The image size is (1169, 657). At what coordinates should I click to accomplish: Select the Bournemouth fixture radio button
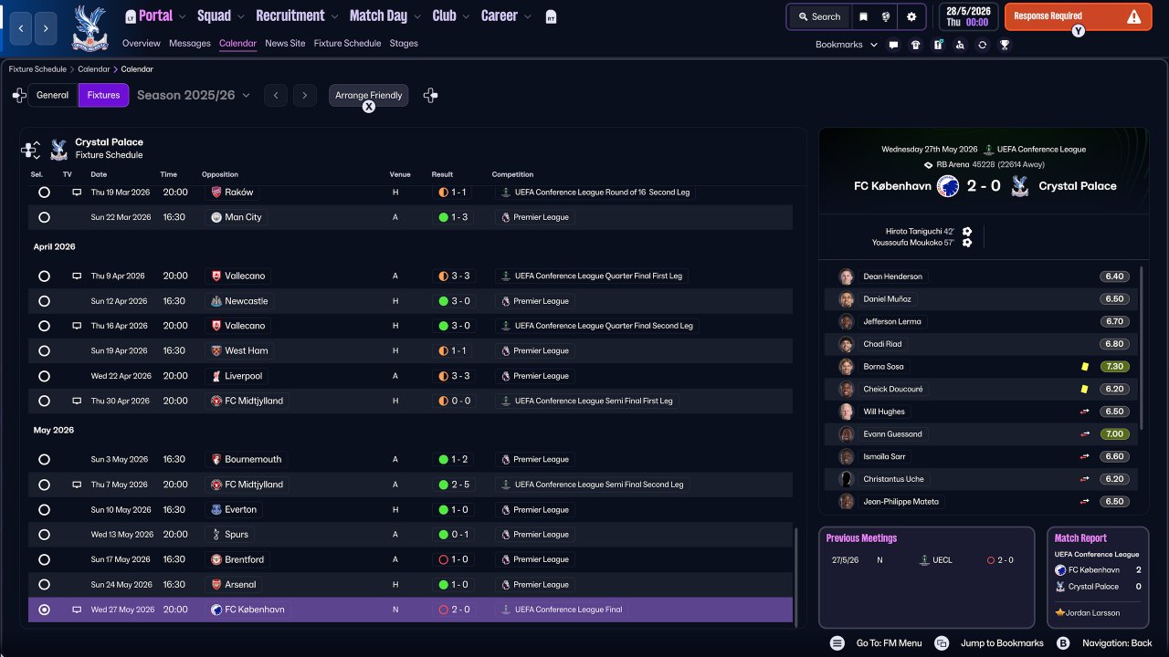[x=44, y=460]
